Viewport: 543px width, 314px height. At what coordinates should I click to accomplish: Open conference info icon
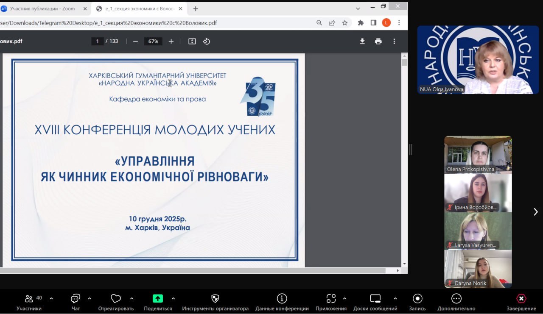282,299
